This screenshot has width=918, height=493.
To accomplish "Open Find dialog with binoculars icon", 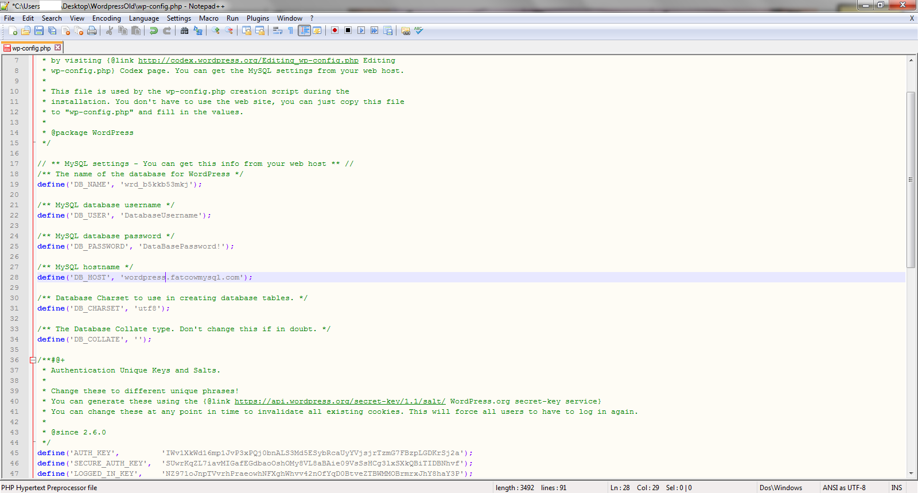I will (x=185, y=30).
